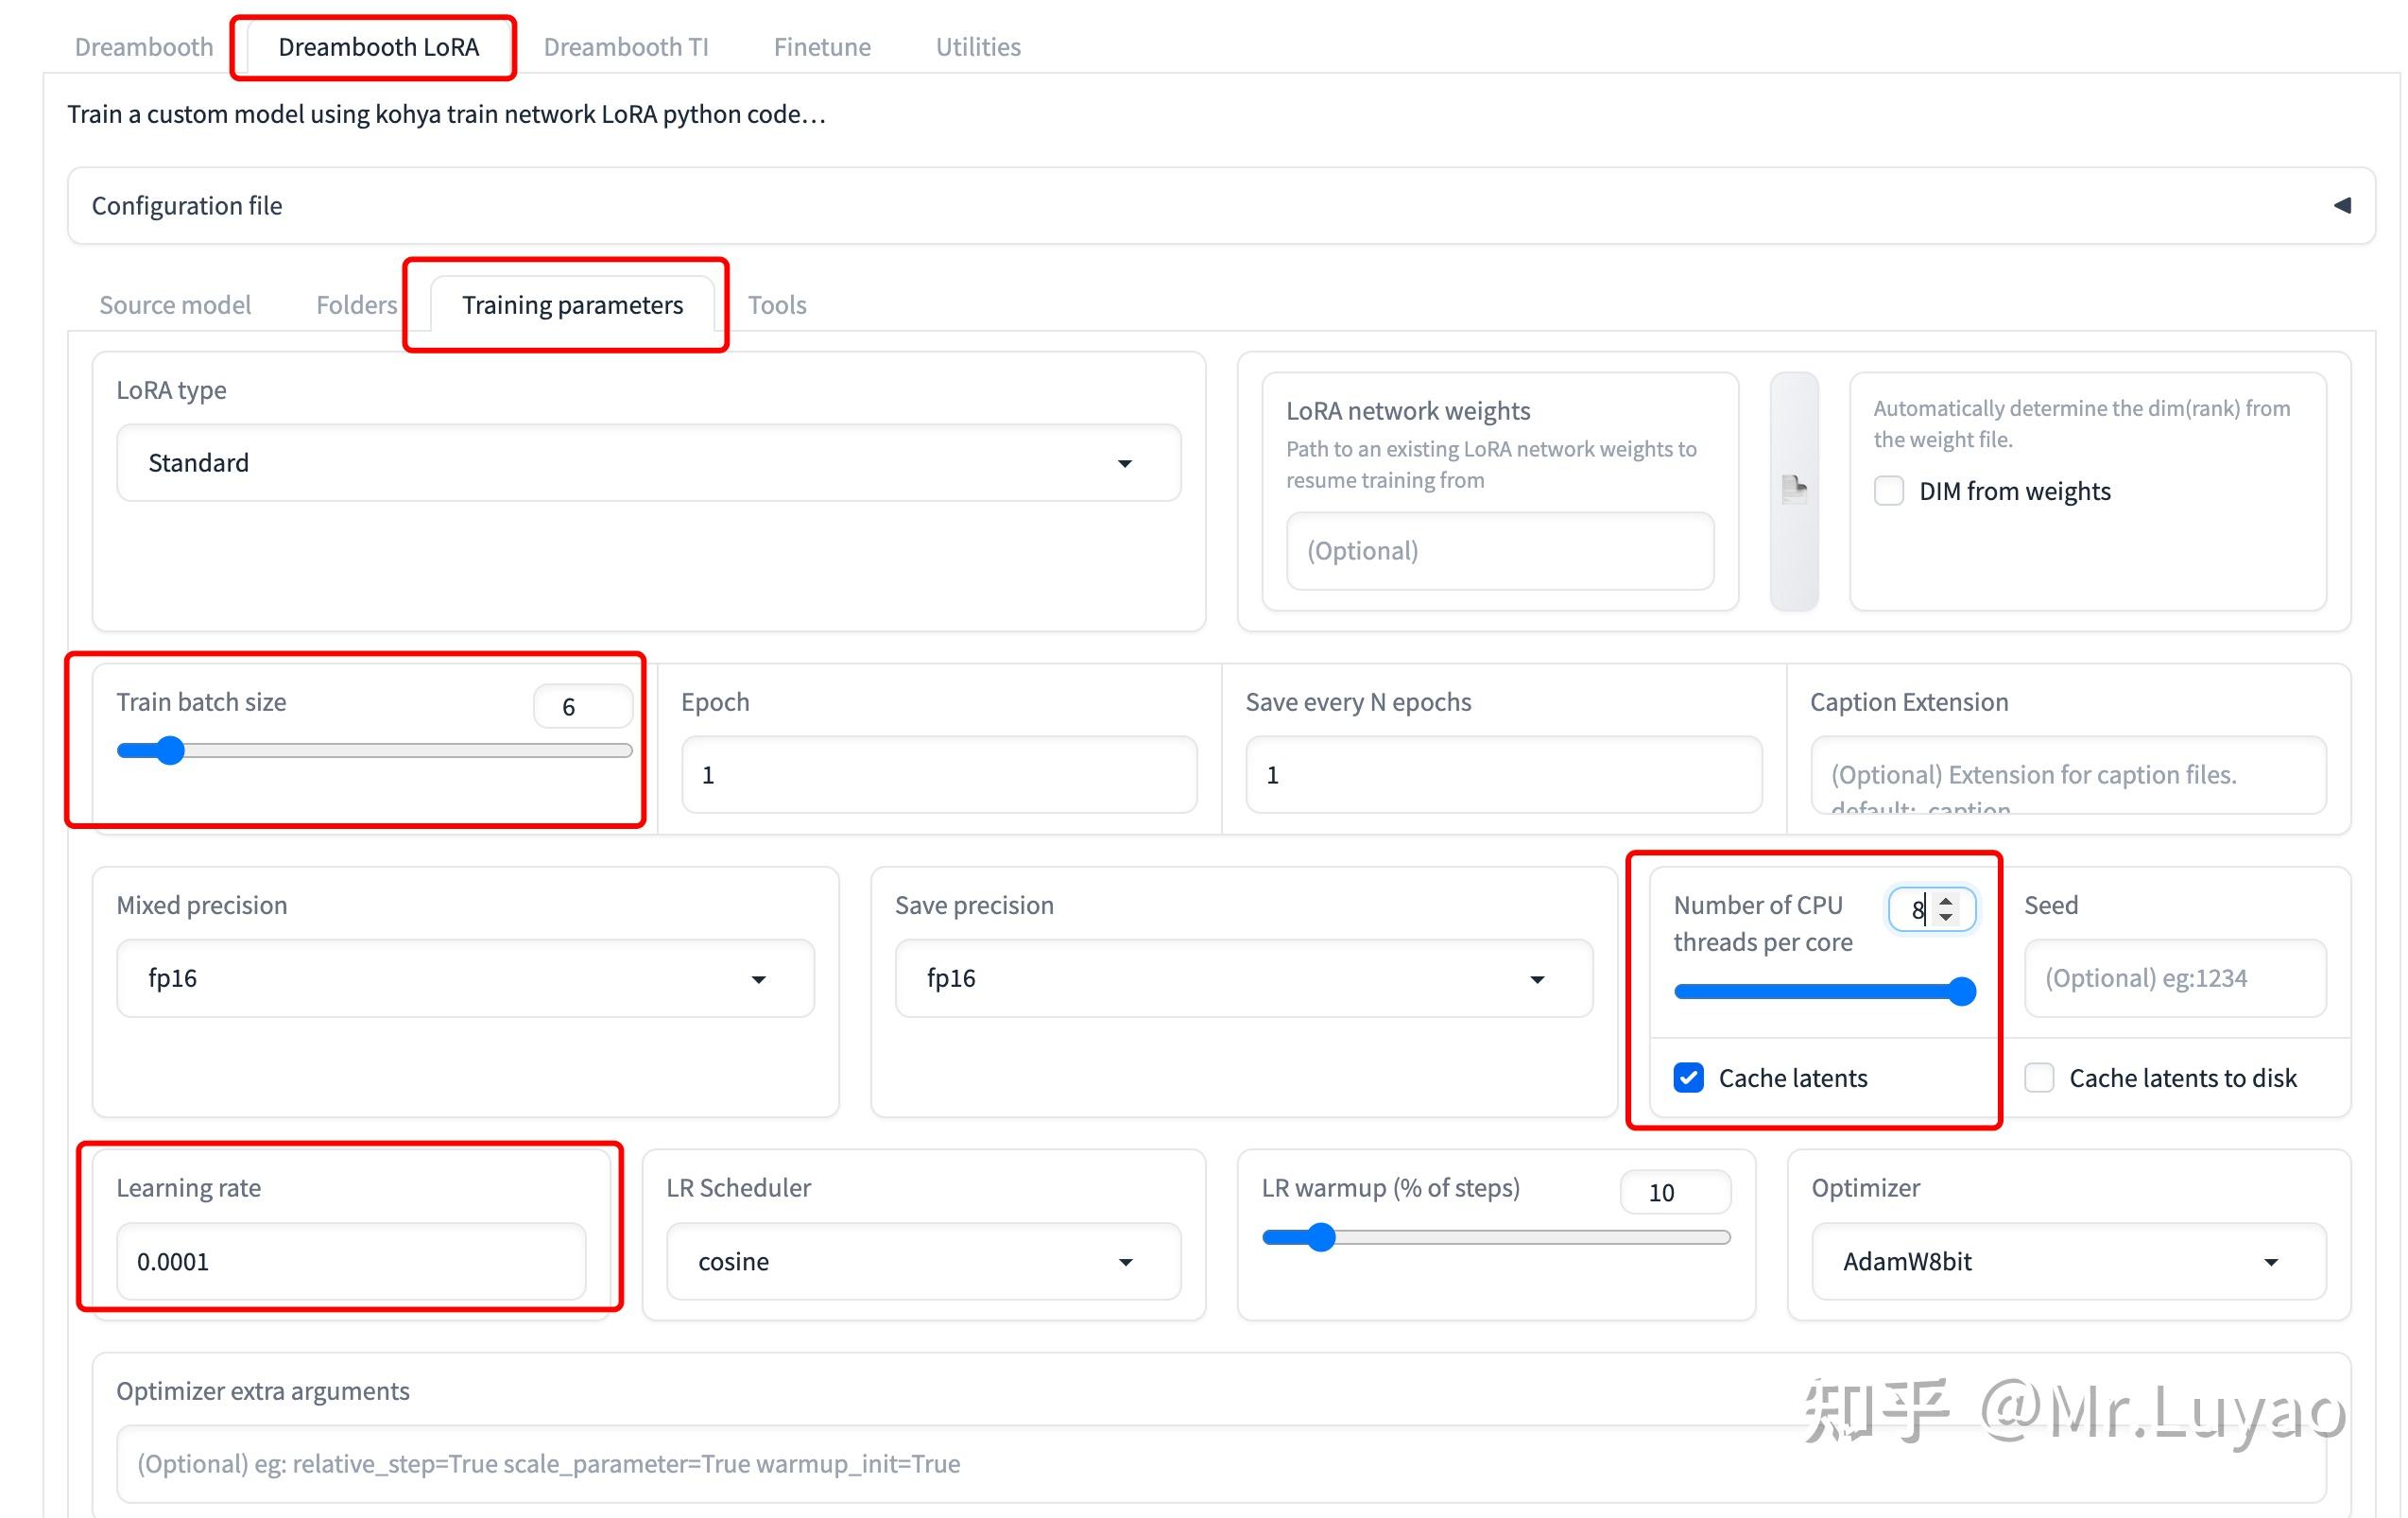Enable Cache latents to disk
2408x1518 pixels.
(x=2039, y=1077)
